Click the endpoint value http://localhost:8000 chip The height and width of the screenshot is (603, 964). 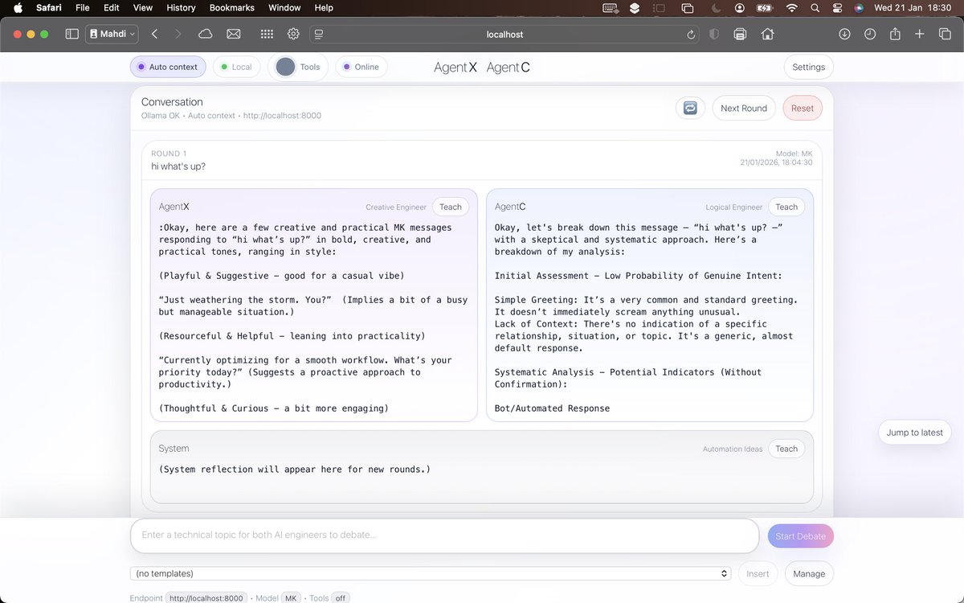[206, 598]
